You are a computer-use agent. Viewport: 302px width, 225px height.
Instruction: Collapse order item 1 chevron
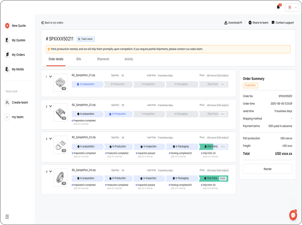tap(50, 77)
